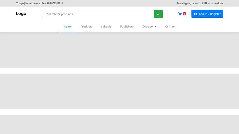Focus the Search for products field
The height and width of the screenshot is (134, 239).
(x=99, y=14)
